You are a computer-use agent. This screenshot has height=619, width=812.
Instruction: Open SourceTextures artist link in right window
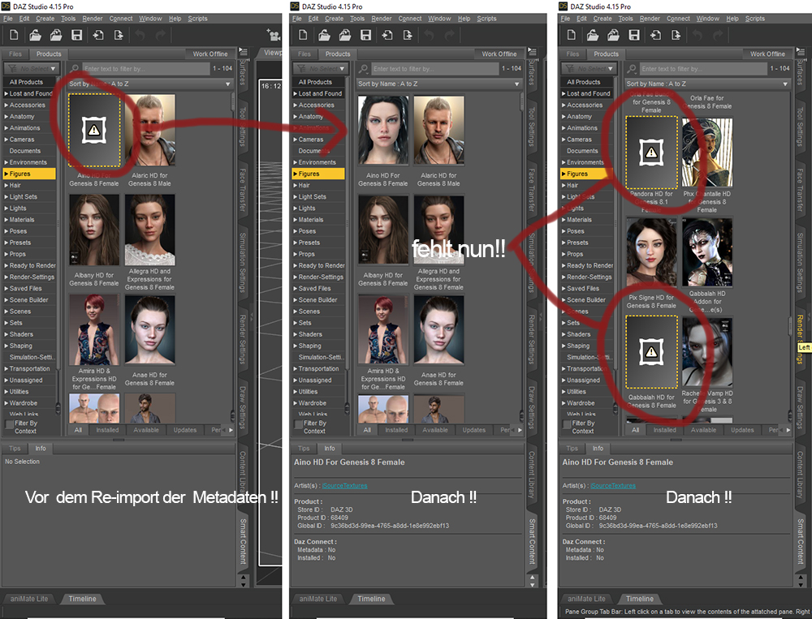tap(612, 485)
